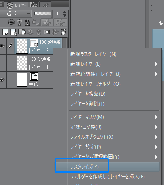Click the Merge with Layer Below icon
This screenshot has height=185, width=164.
[39, 32]
